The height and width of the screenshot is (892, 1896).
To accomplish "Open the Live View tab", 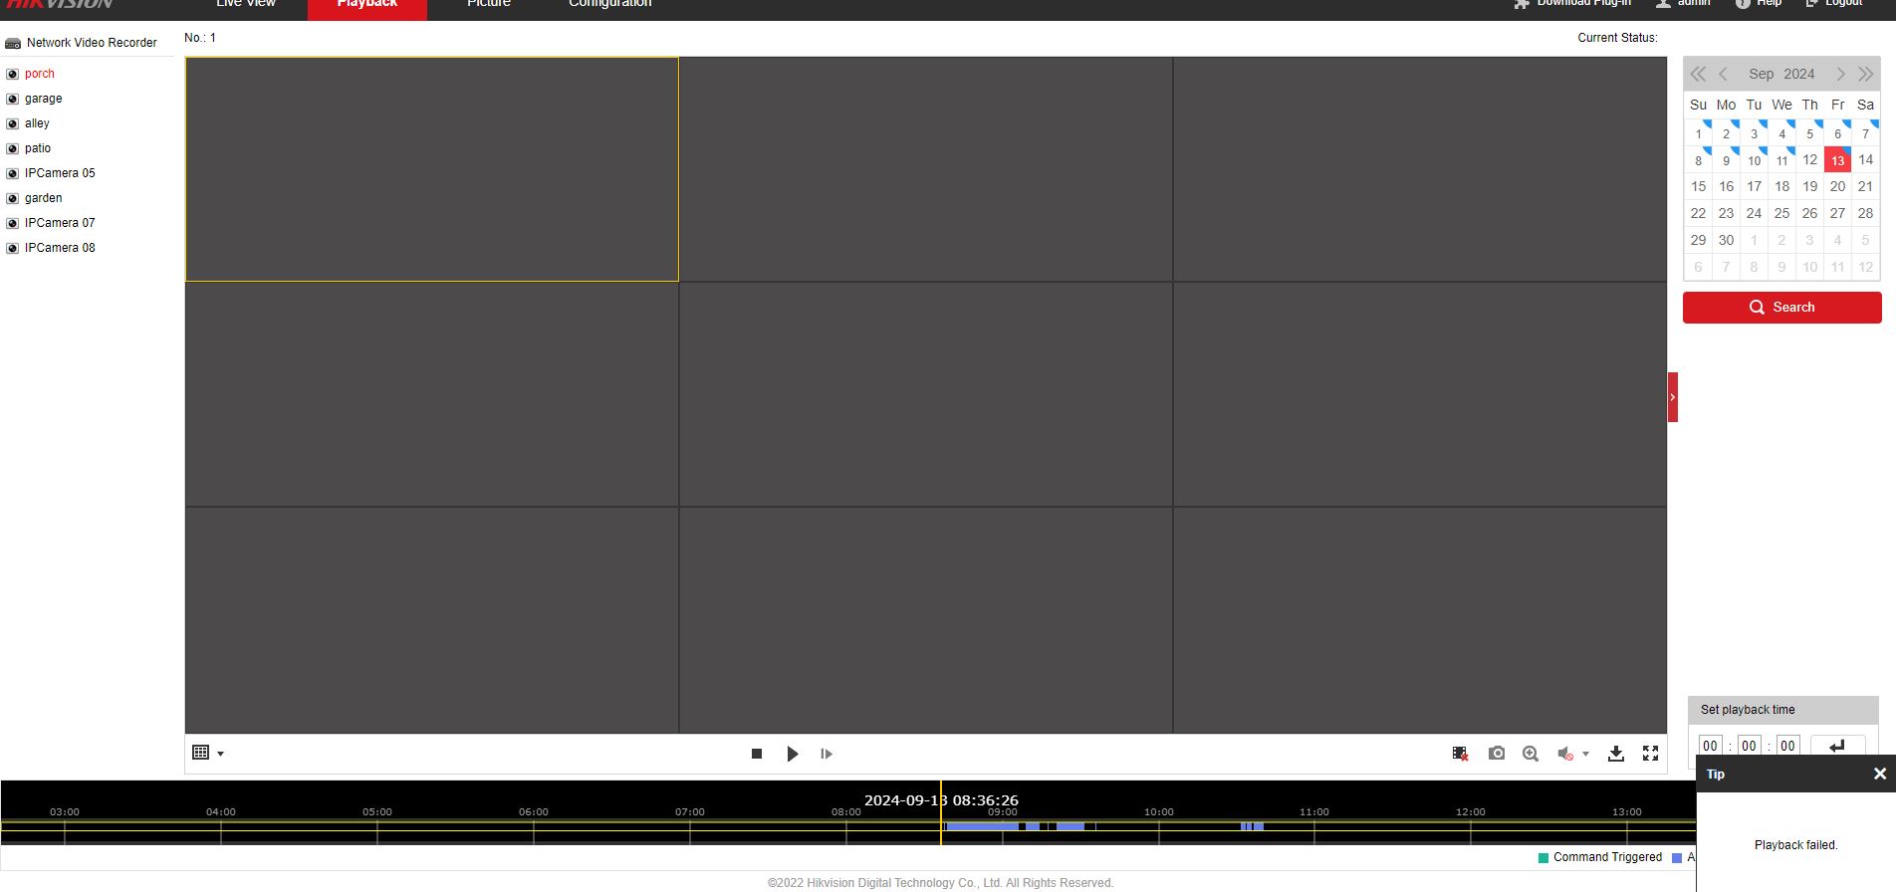I will pyautogui.click(x=246, y=4).
